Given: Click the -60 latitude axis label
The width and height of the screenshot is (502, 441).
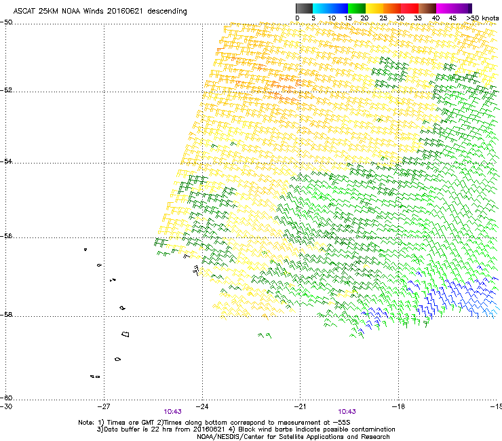Looking at the screenshot, I should click(6, 398).
